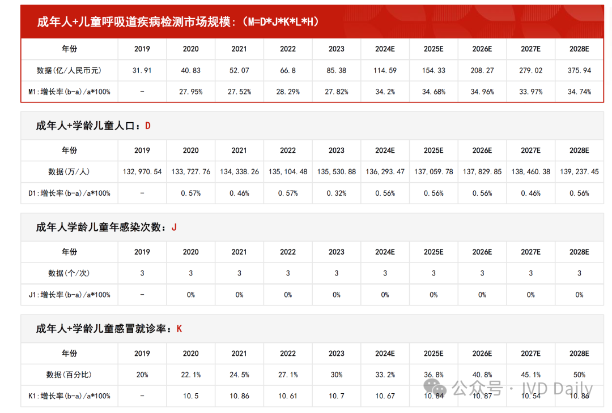Select the 数据(个/次) row label
Viewport: 612px width, 413px height.
pyautogui.click(x=69, y=273)
